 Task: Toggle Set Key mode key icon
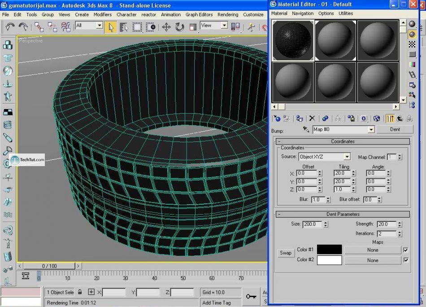tap(251, 296)
